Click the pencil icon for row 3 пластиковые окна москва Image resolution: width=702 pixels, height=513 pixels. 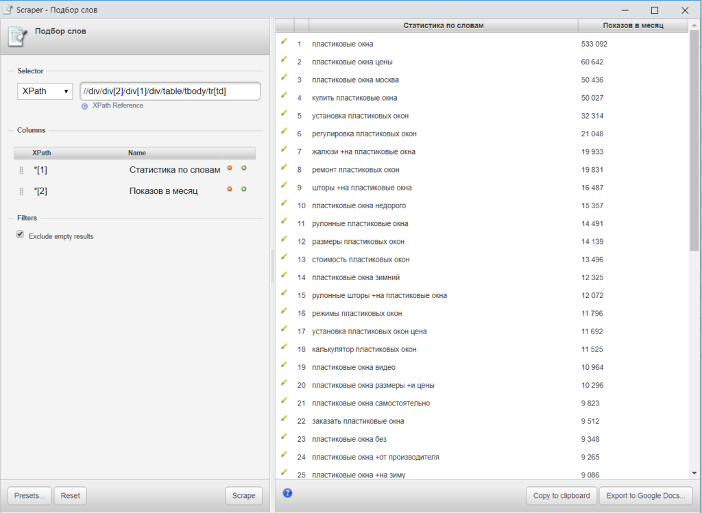click(x=284, y=77)
